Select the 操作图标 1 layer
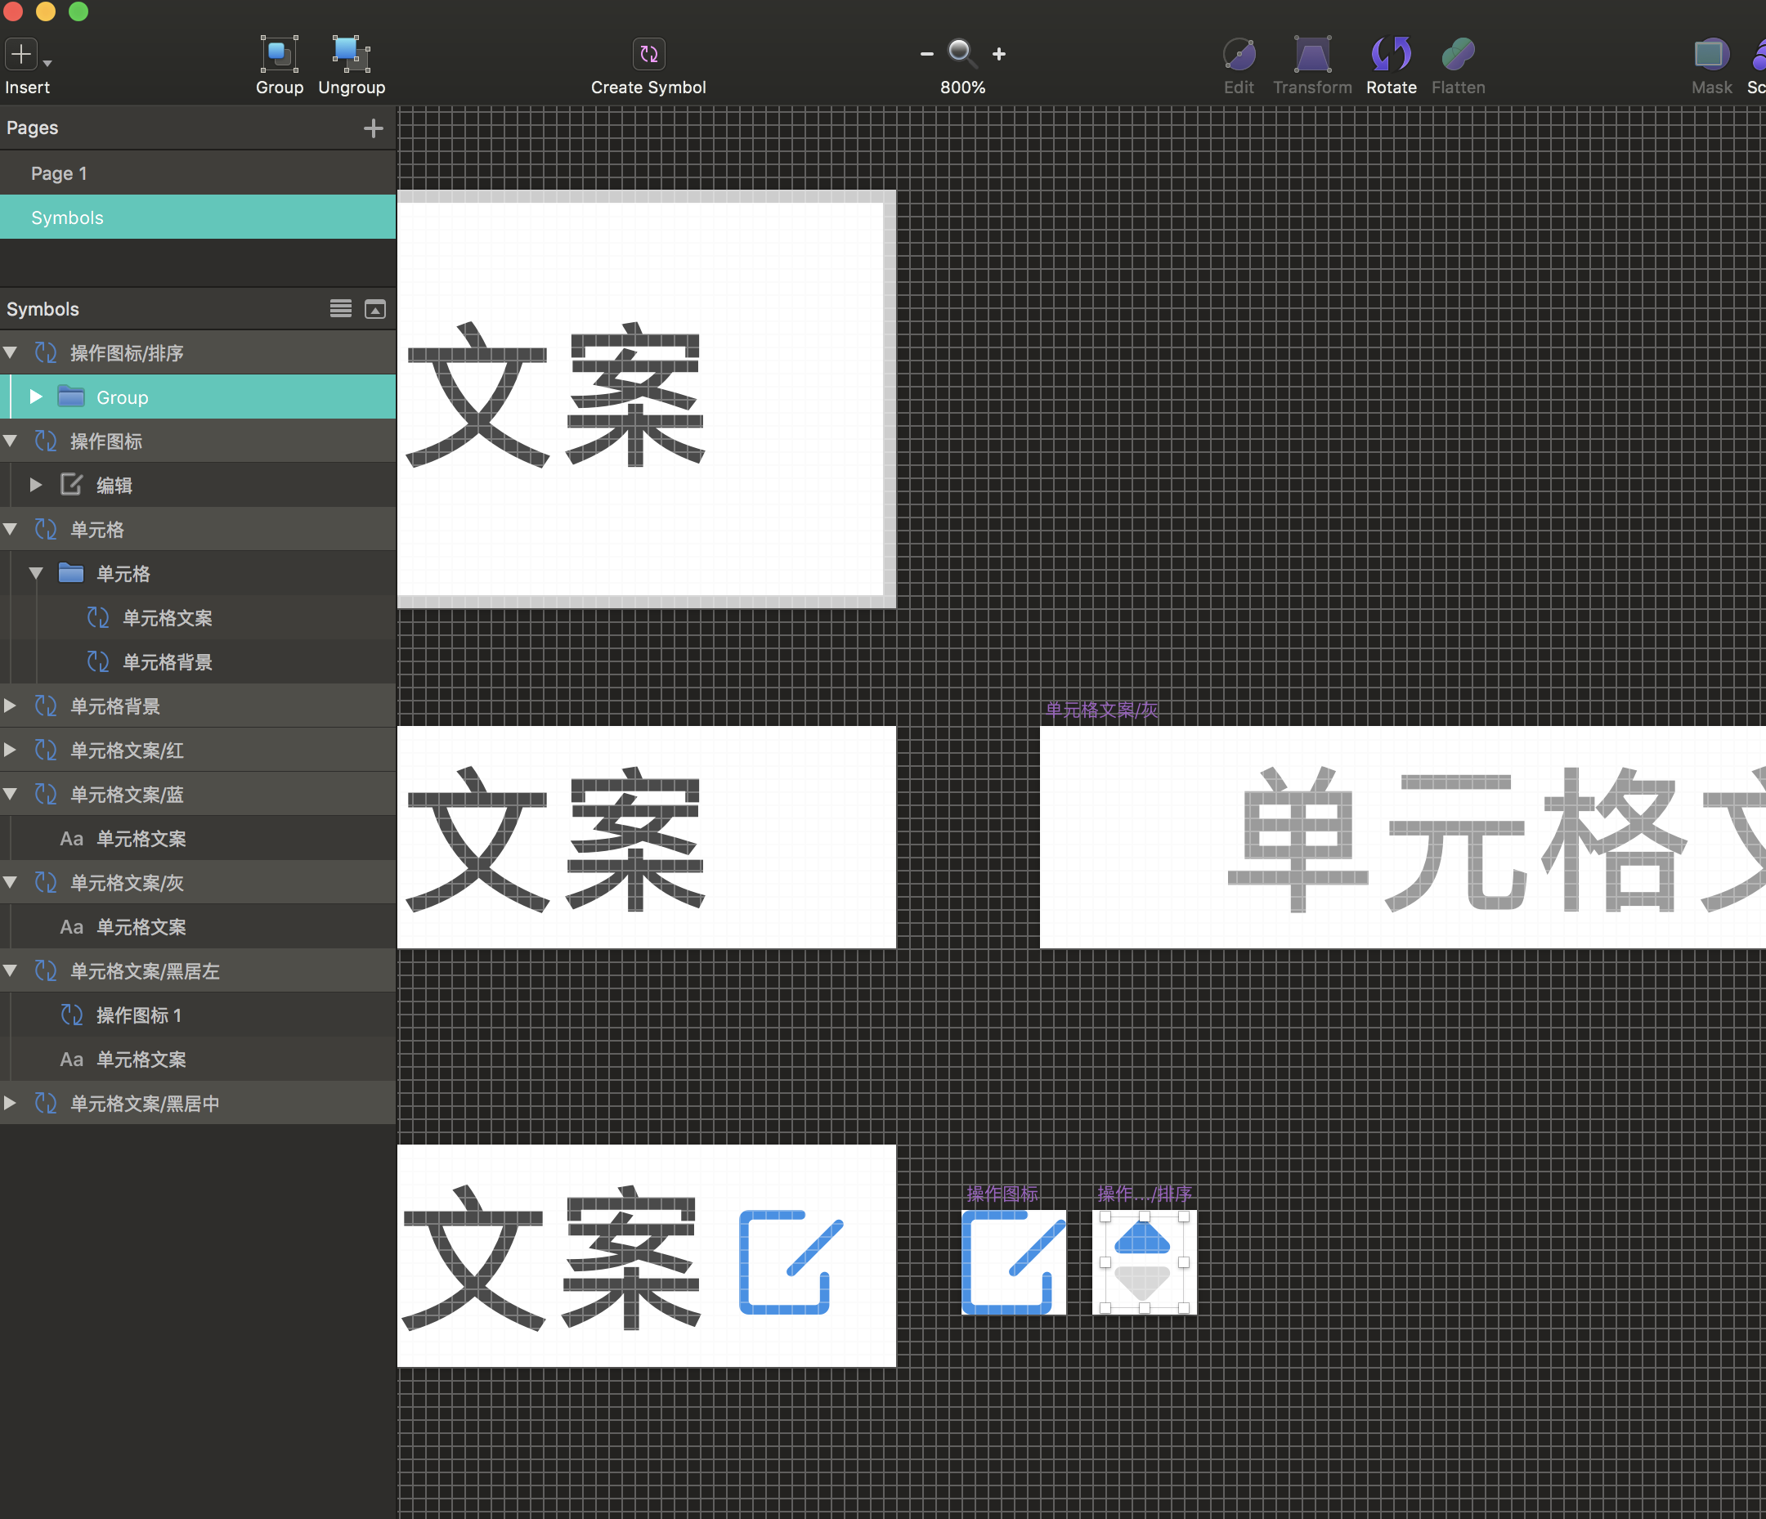The image size is (1766, 1519). pyautogui.click(x=138, y=1015)
